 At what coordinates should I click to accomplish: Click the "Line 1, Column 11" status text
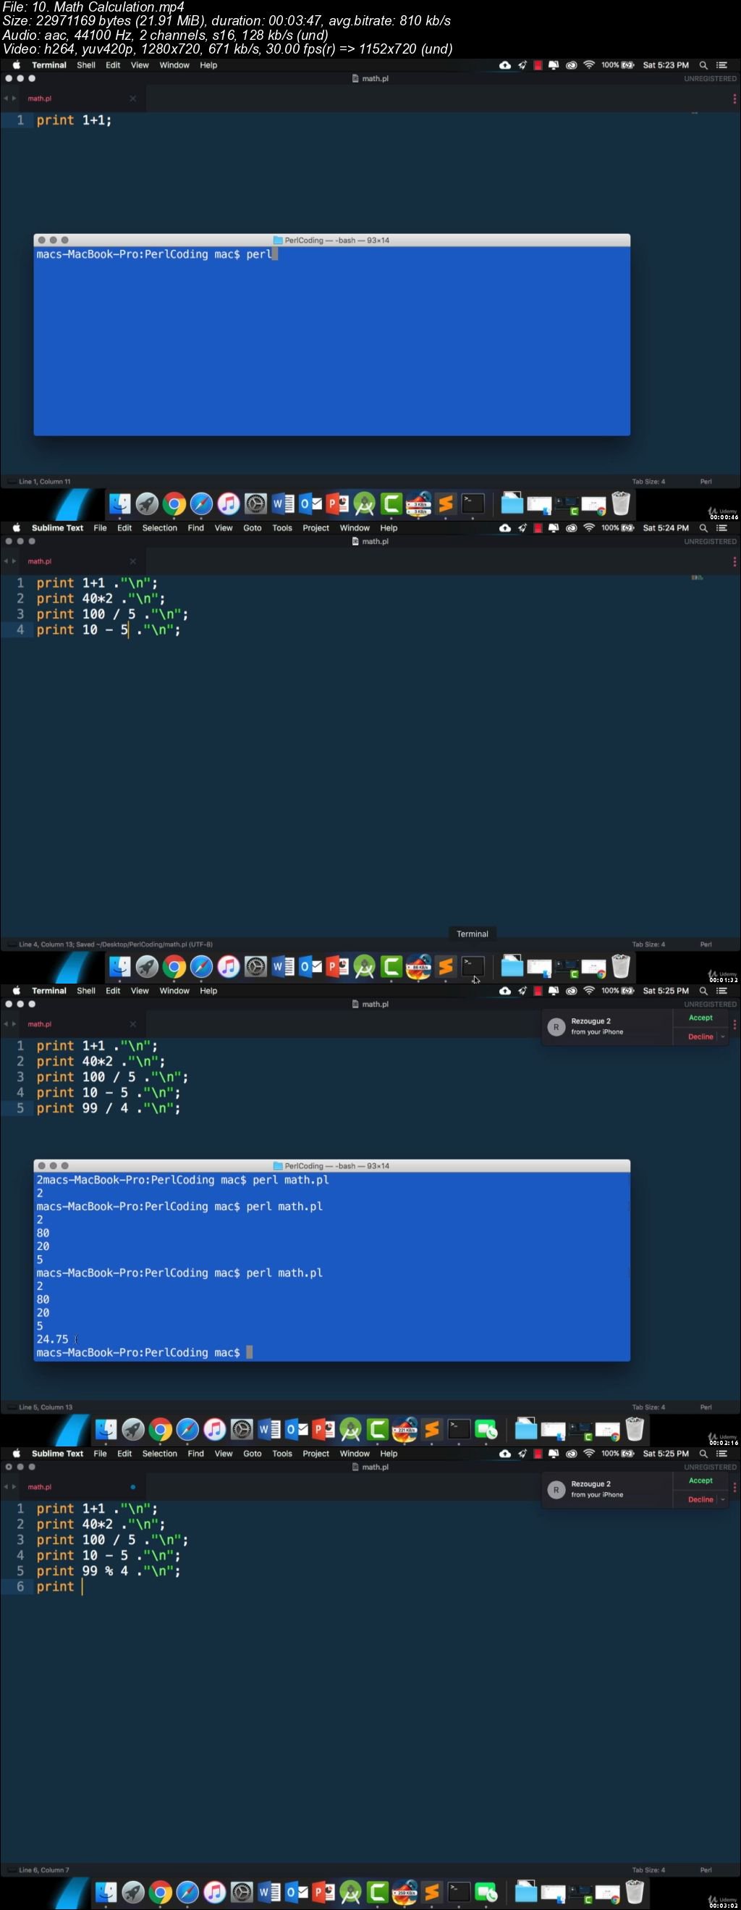[x=44, y=481]
